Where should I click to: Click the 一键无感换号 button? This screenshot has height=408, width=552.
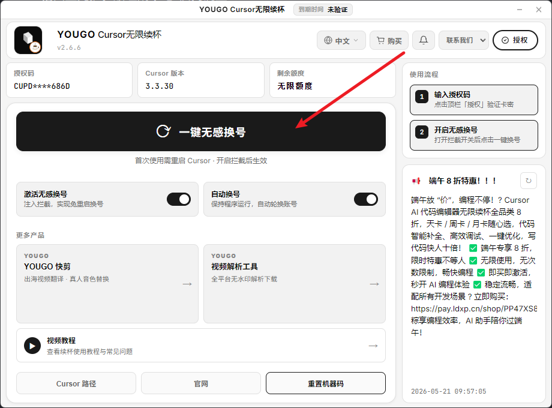point(201,131)
